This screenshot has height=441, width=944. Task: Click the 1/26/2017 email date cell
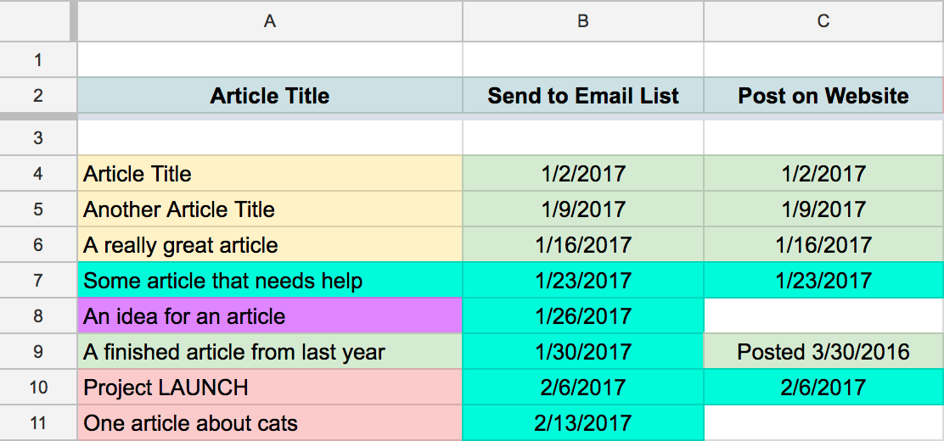583,316
